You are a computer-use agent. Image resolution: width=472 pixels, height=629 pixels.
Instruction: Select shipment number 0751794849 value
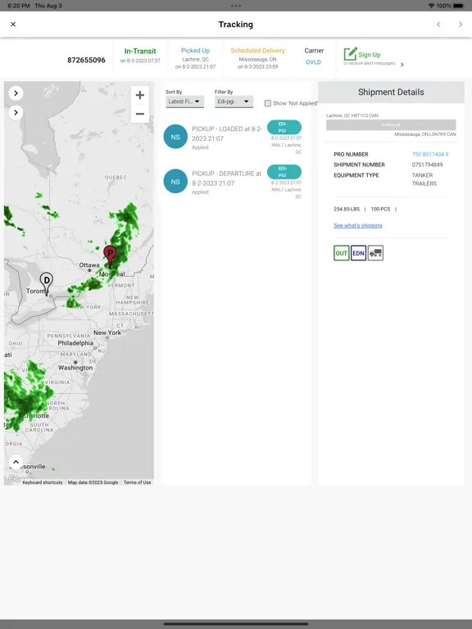click(x=427, y=165)
